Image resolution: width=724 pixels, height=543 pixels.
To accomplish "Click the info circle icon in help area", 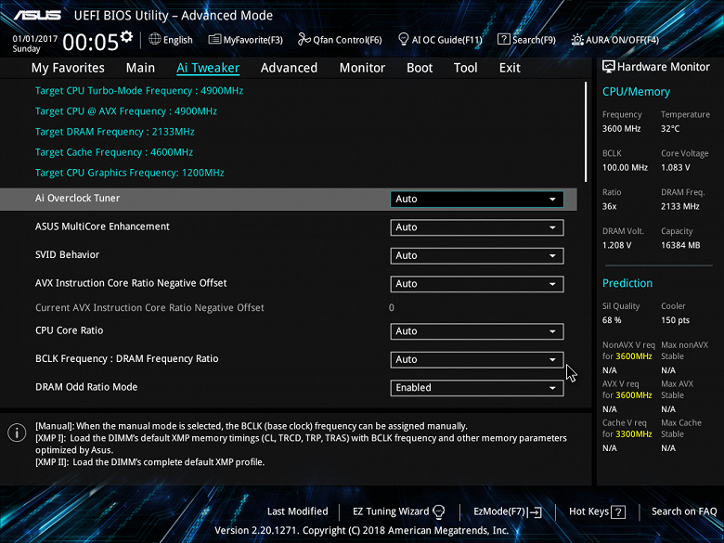I will point(17,433).
